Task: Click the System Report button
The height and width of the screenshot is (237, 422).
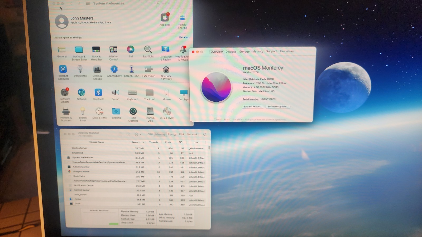Action: (253, 106)
